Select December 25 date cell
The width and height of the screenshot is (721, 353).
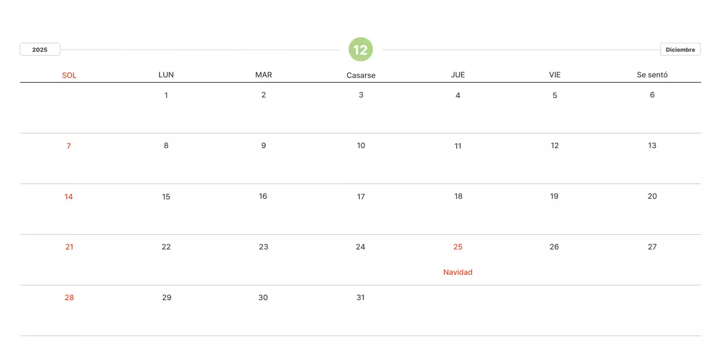(458, 247)
